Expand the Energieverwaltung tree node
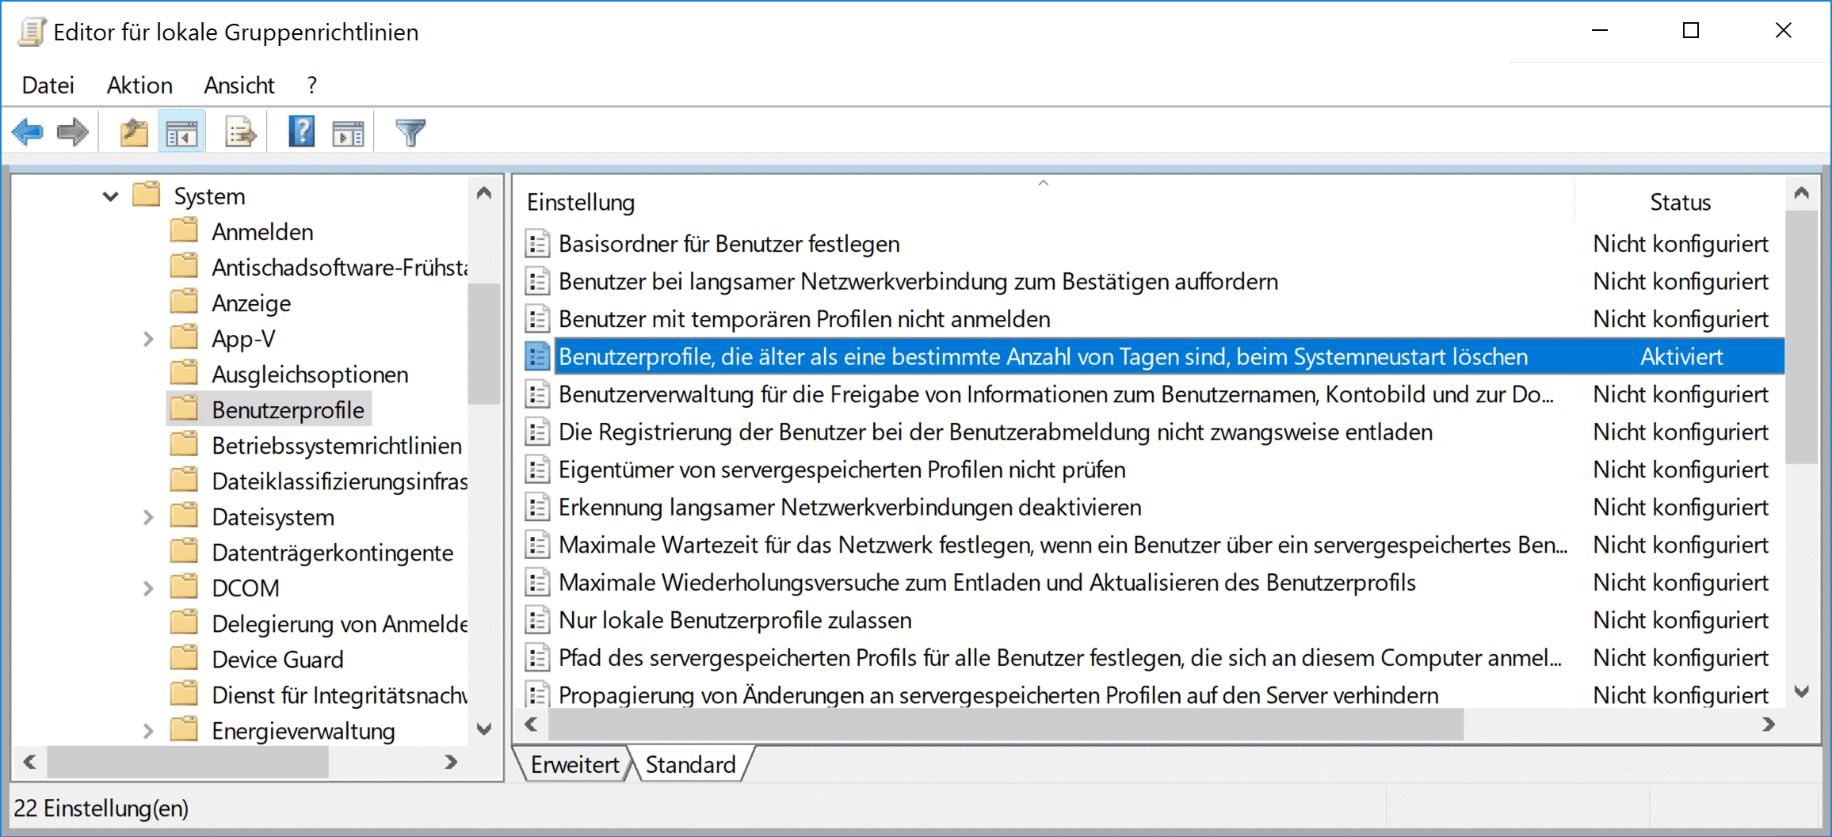The height and width of the screenshot is (837, 1832). pyautogui.click(x=148, y=731)
